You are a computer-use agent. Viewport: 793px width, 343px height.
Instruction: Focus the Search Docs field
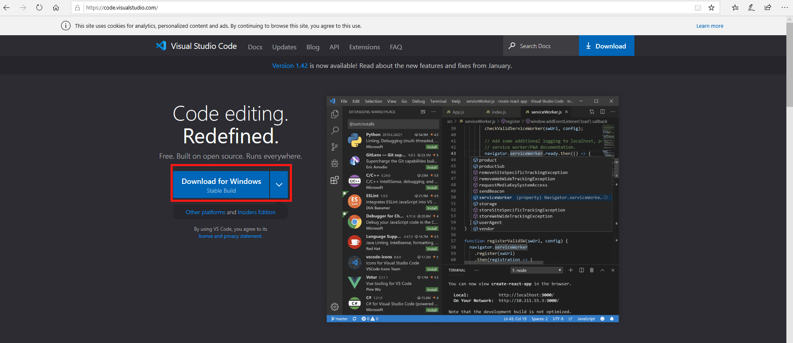541,46
